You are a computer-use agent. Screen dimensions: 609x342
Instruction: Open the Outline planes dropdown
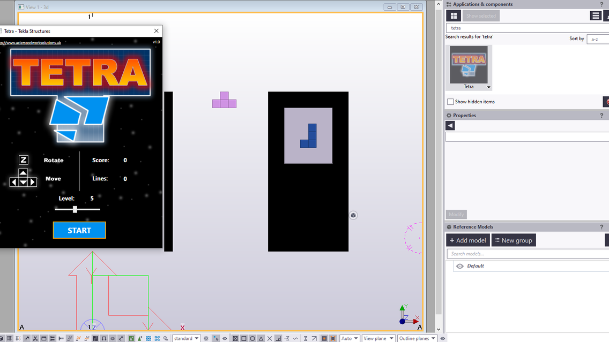click(x=417, y=338)
